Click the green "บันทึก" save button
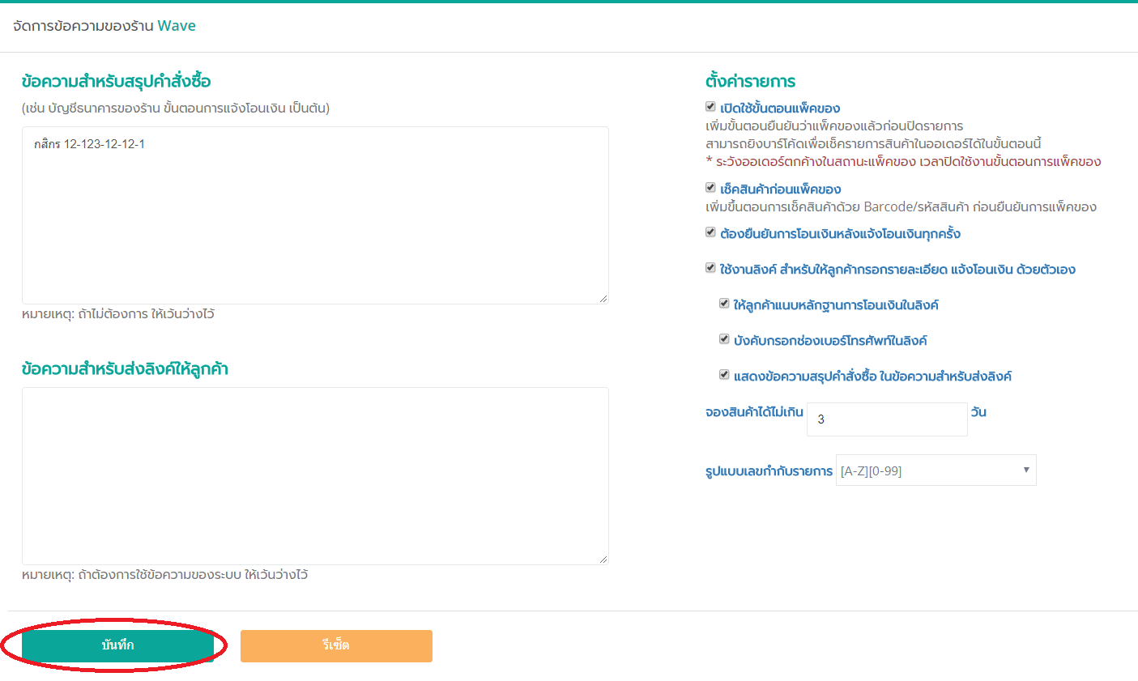1138x681 pixels. tap(118, 645)
